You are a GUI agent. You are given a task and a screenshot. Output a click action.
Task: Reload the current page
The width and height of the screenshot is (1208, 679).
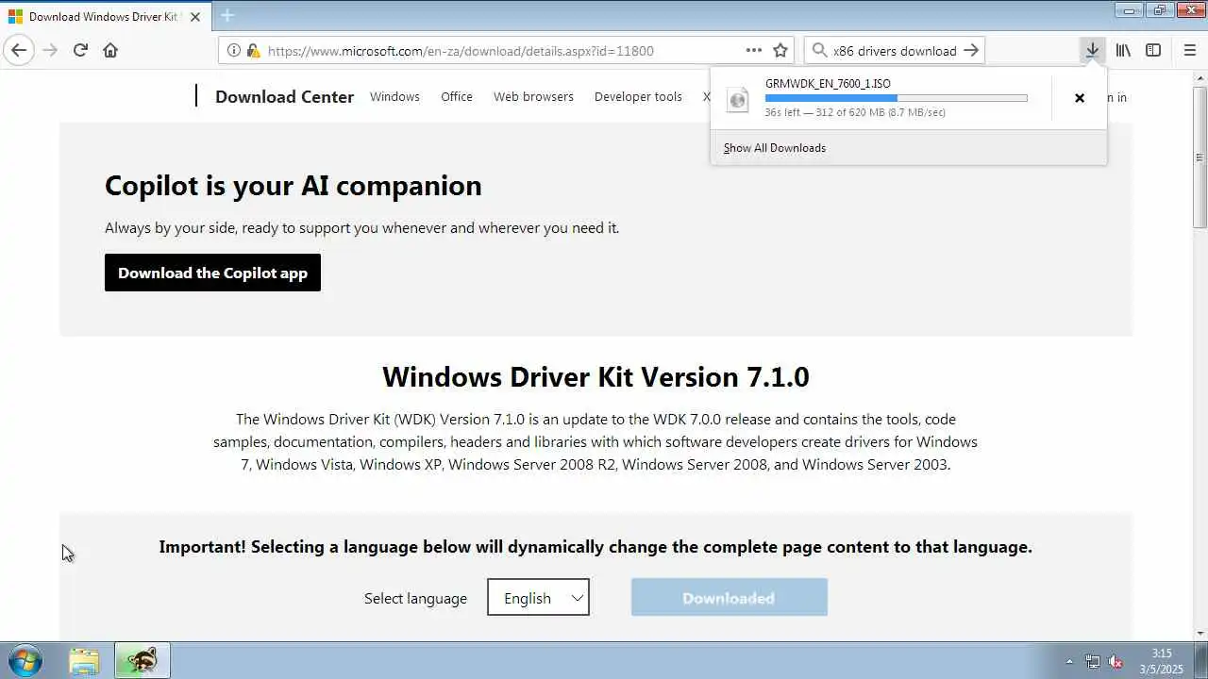pyautogui.click(x=80, y=51)
